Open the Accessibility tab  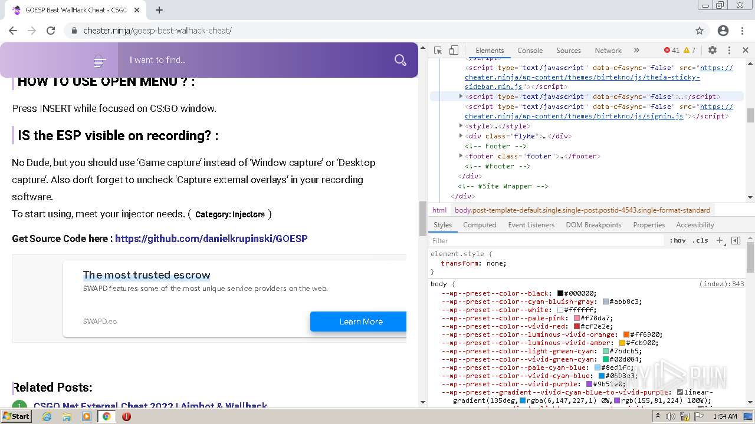(x=695, y=225)
